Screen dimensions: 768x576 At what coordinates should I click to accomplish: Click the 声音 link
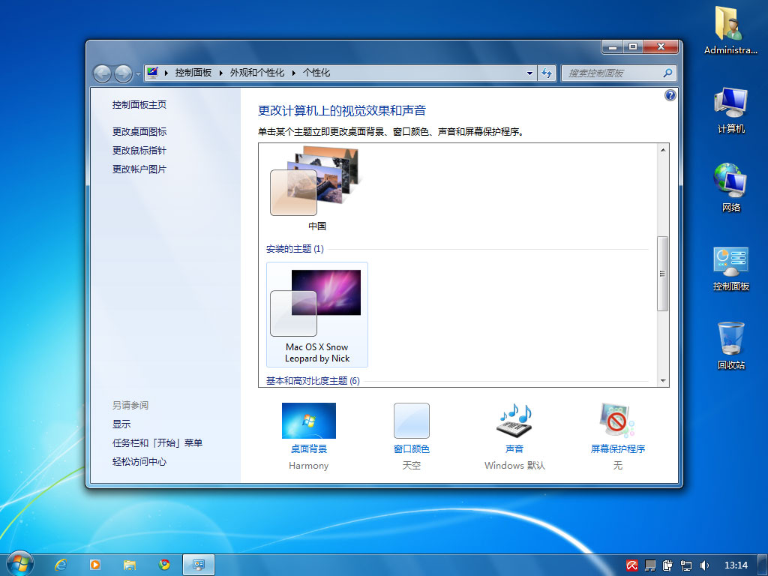click(x=514, y=448)
